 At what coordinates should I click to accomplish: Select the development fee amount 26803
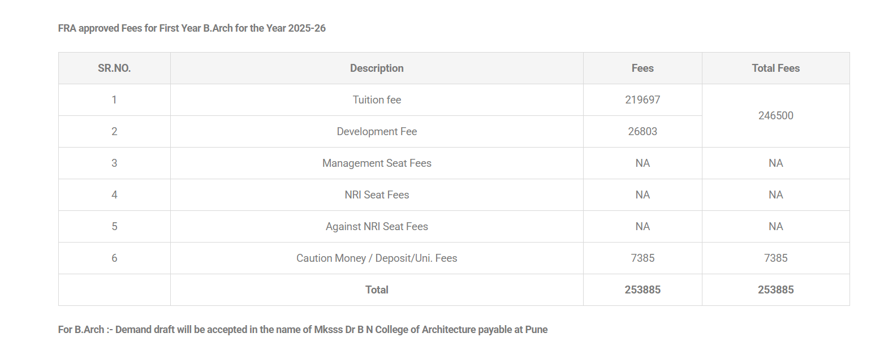click(642, 132)
